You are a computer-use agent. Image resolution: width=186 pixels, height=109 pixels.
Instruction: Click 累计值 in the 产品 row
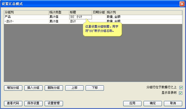click(x=59, y=17)
